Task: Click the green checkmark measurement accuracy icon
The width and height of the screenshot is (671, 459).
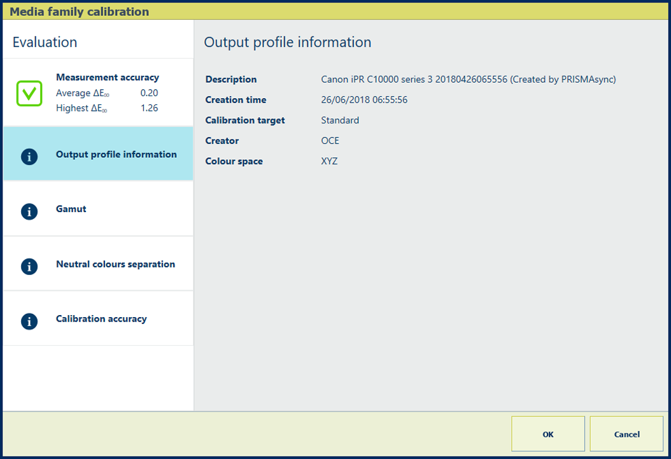Action: pos(29,94)
